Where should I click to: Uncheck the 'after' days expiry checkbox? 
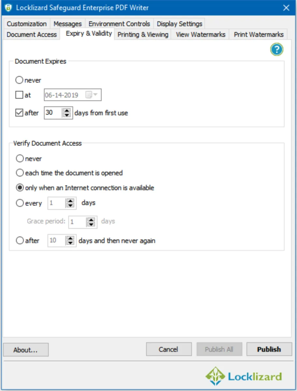coord(19,113)
